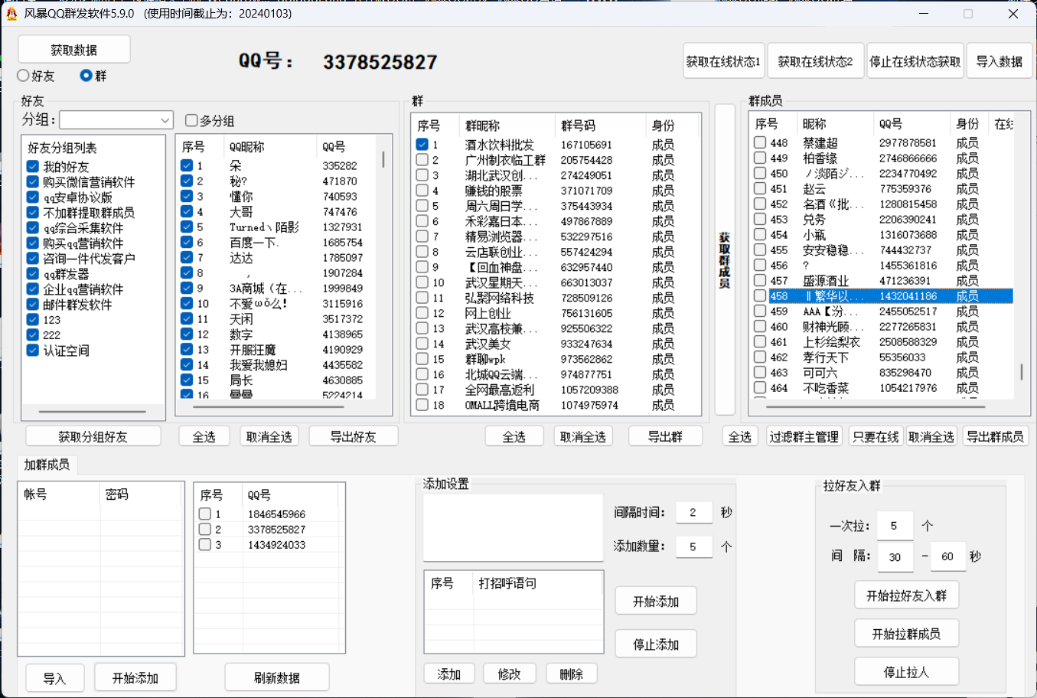Screen dimensions: 1037x698
Task: Toggle the 邮件群发软件 group checkbox
Action: coord(33,304)
